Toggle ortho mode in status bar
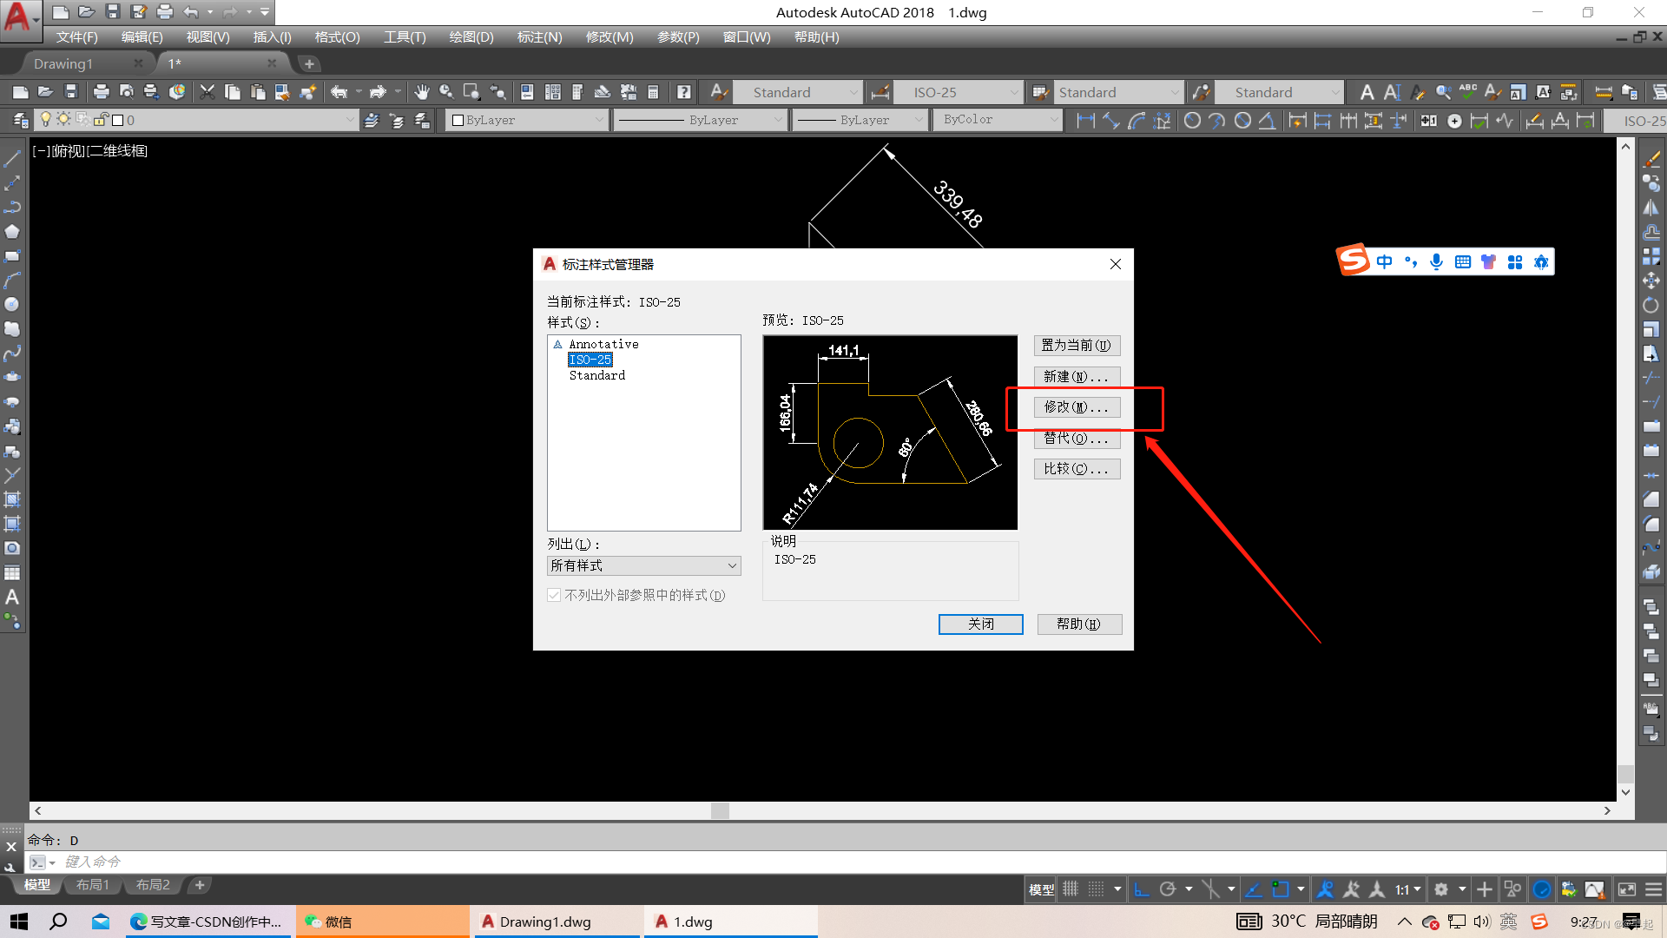 (x=1142, y=889)
